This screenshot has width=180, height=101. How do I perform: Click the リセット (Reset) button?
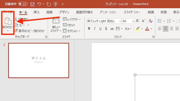pyautogui.click(x=69, y=25)
